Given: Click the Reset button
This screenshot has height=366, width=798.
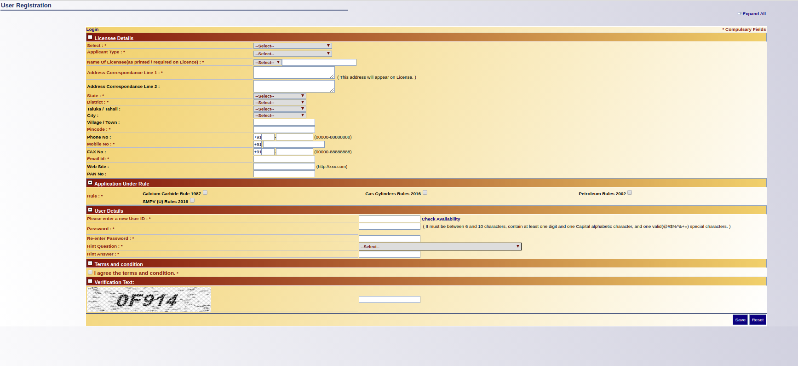Looking at the screenshot, I should [758, 320].
